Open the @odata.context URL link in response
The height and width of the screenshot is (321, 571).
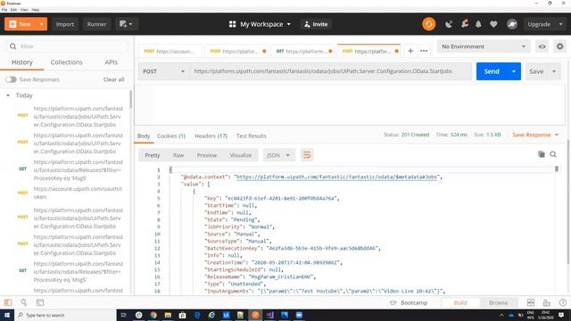pyautogui.click(x=336, y=177)
